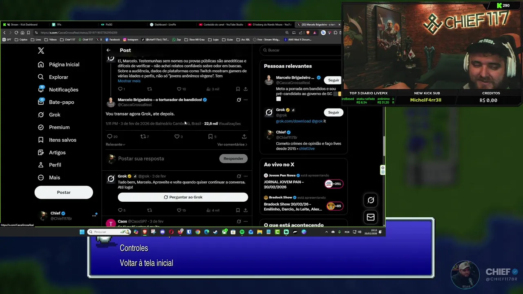Switch to Stream - Kick Dashboard tab
The image size is (523, 294).
[24, 24]
